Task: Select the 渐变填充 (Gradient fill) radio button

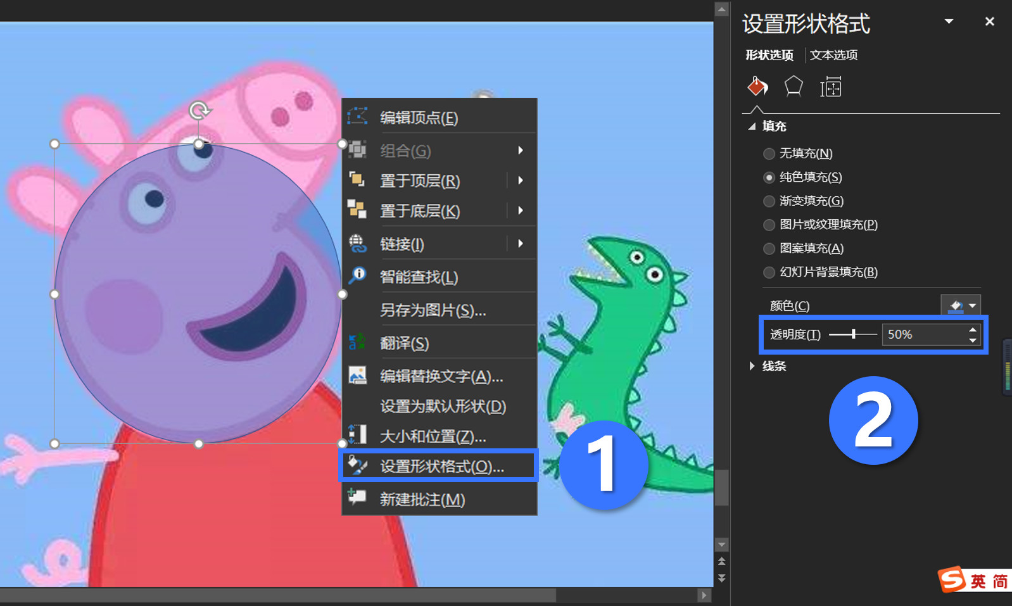Action: point(769,201)
